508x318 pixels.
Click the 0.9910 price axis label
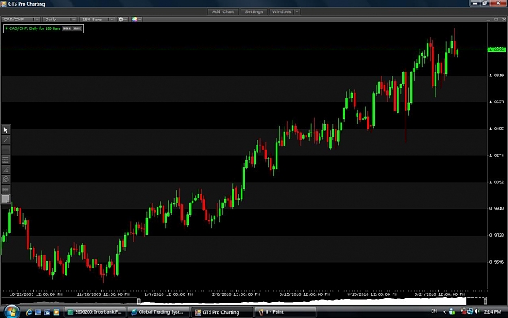pyautogui.click(x=497, y=208)
